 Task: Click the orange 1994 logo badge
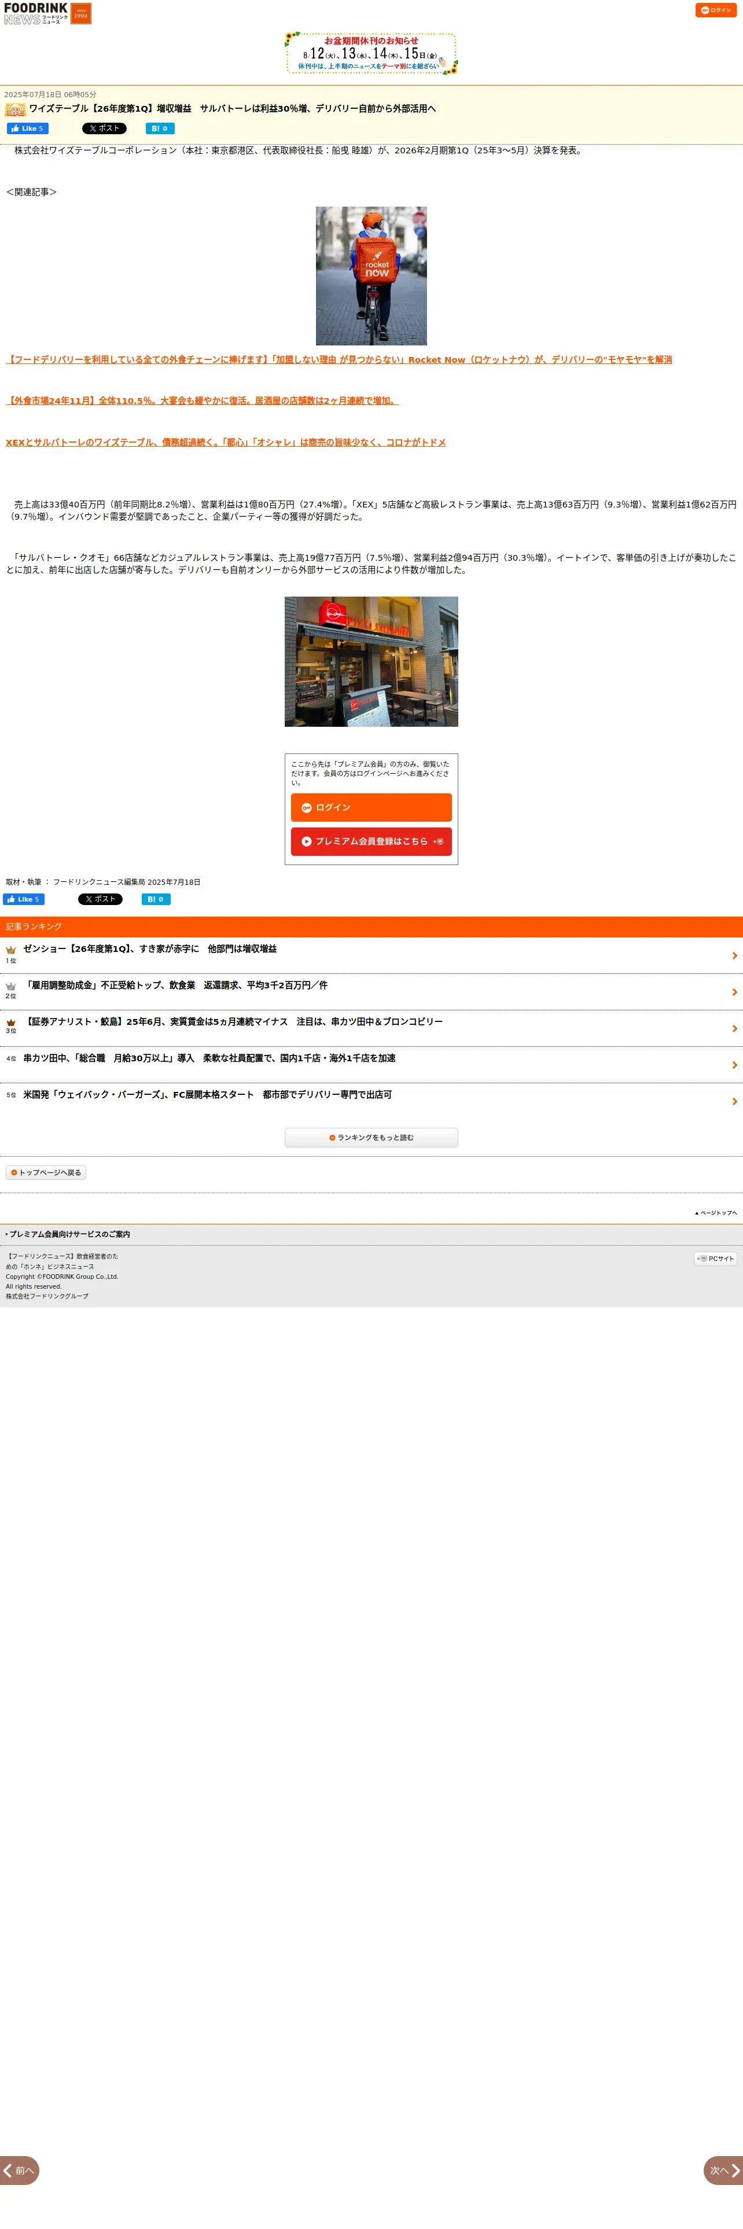(80, 13)
